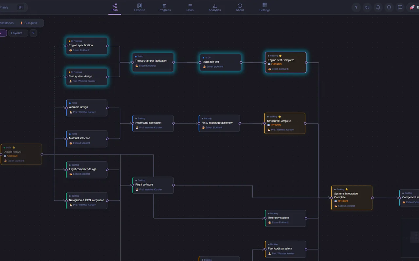Open the help question mark in the top bar

tap(356, 8)
